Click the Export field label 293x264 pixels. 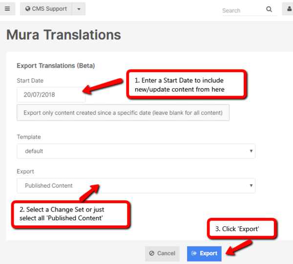25,171
